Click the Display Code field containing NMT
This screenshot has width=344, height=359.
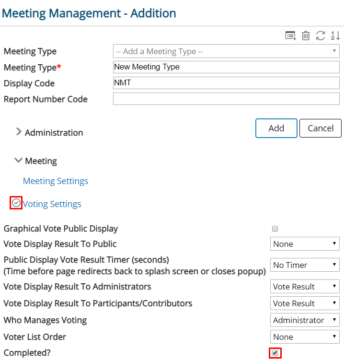tap(226, 83)
